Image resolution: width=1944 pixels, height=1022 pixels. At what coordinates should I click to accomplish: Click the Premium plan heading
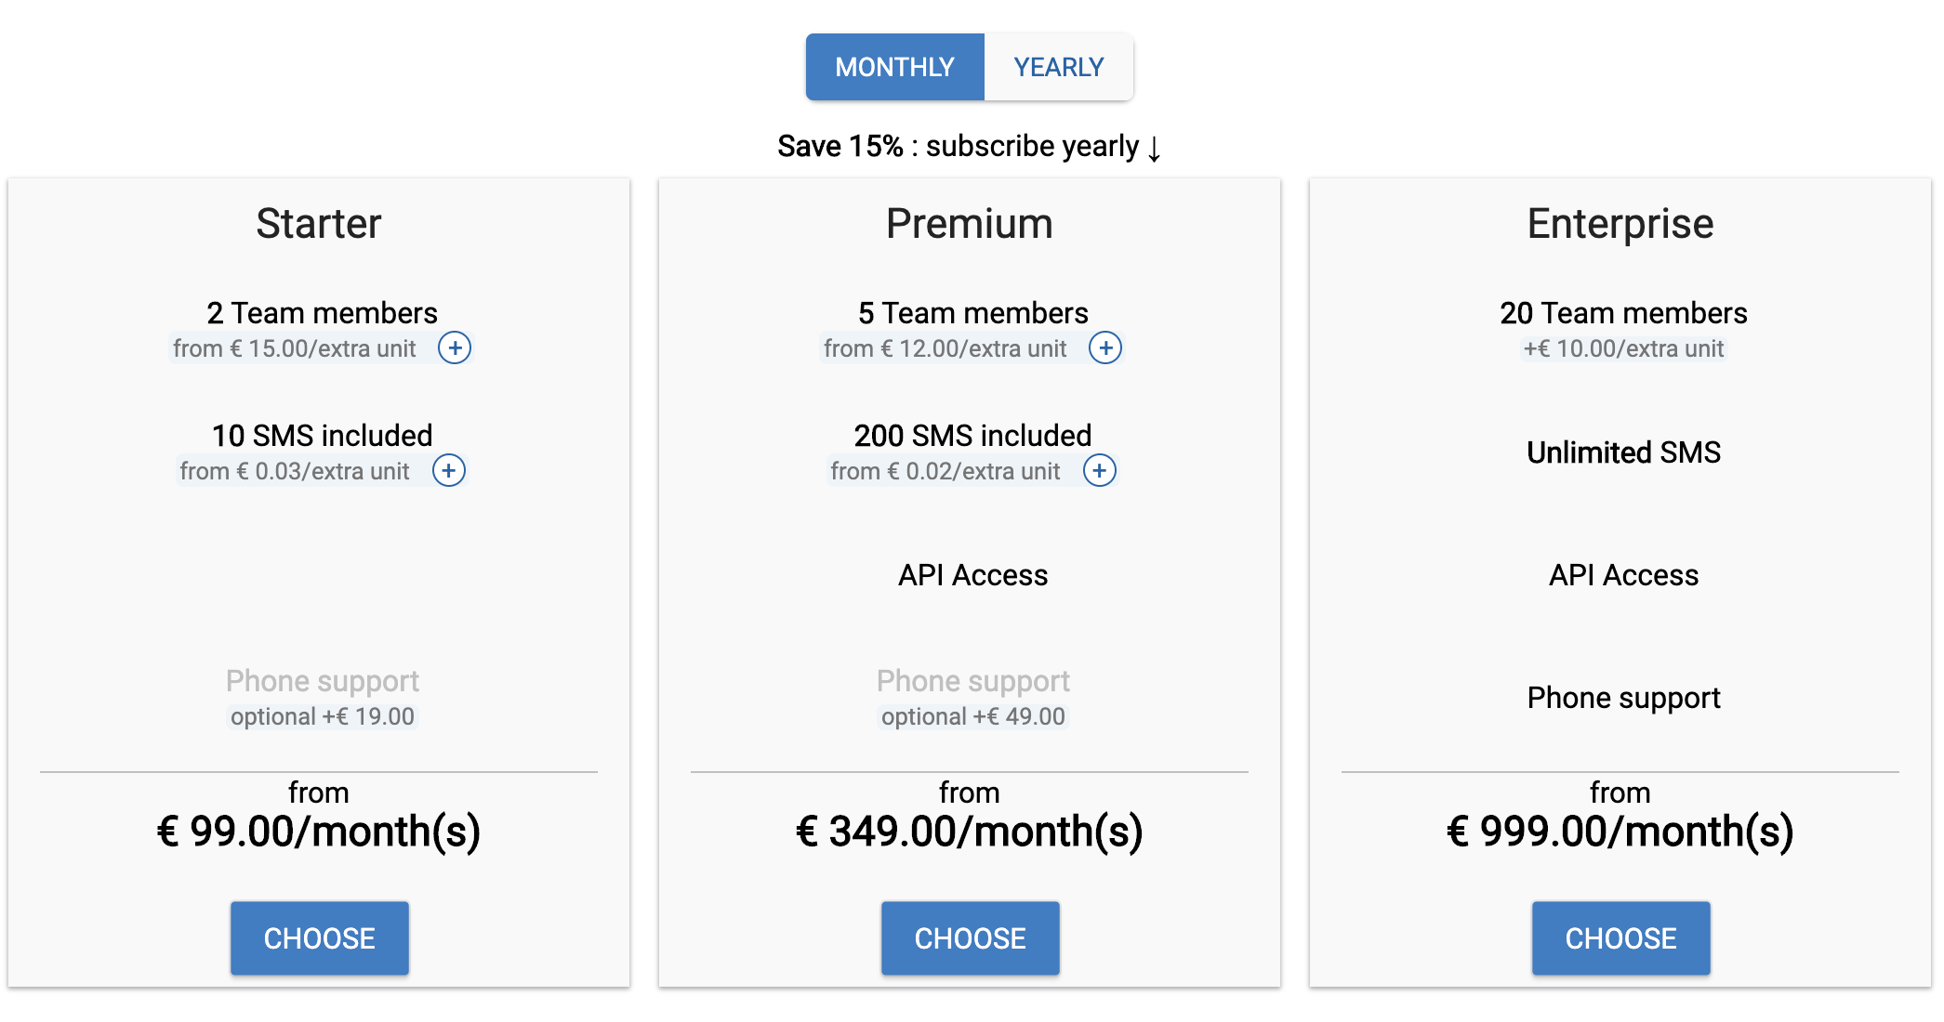970,224
